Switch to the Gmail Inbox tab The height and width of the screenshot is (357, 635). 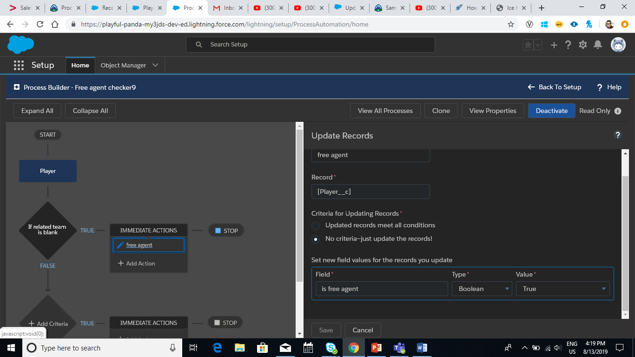(x=228, y=8)
